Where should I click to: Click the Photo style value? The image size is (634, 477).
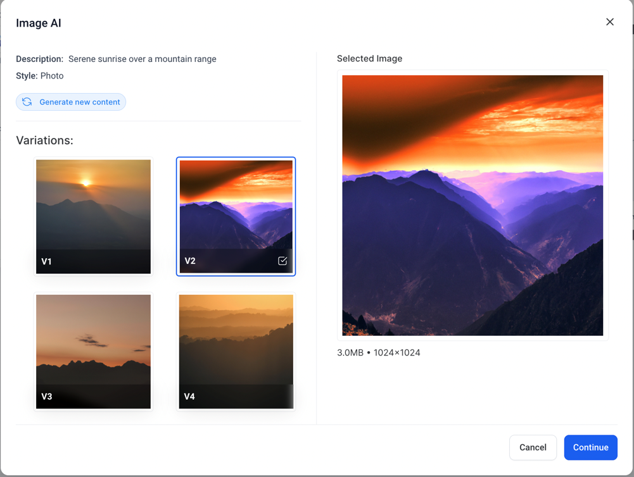click(x=52, y=76)
